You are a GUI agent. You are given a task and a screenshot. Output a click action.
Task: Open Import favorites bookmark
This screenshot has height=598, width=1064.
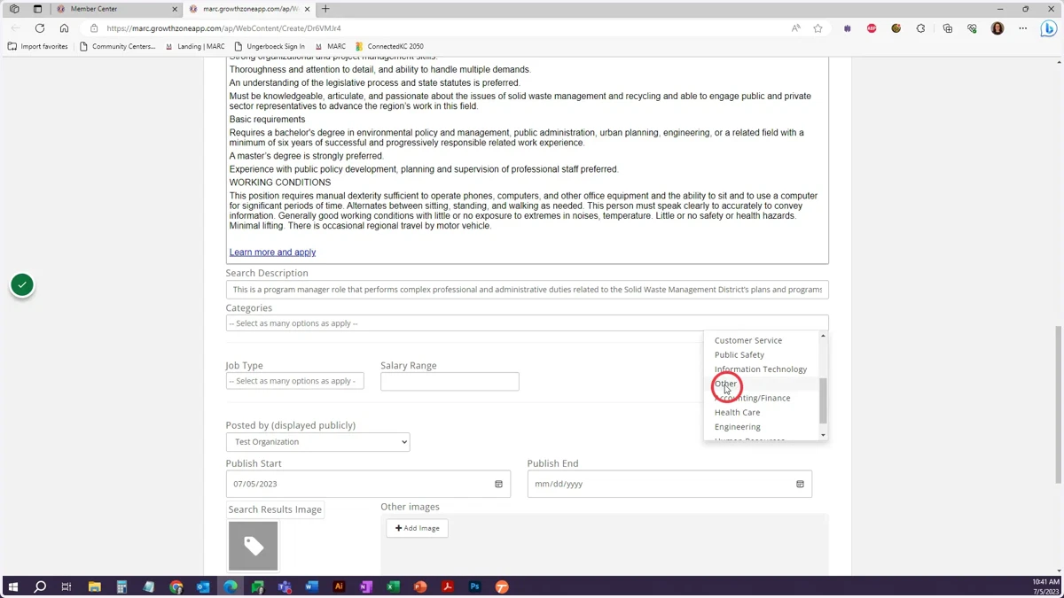coord(37,46)
